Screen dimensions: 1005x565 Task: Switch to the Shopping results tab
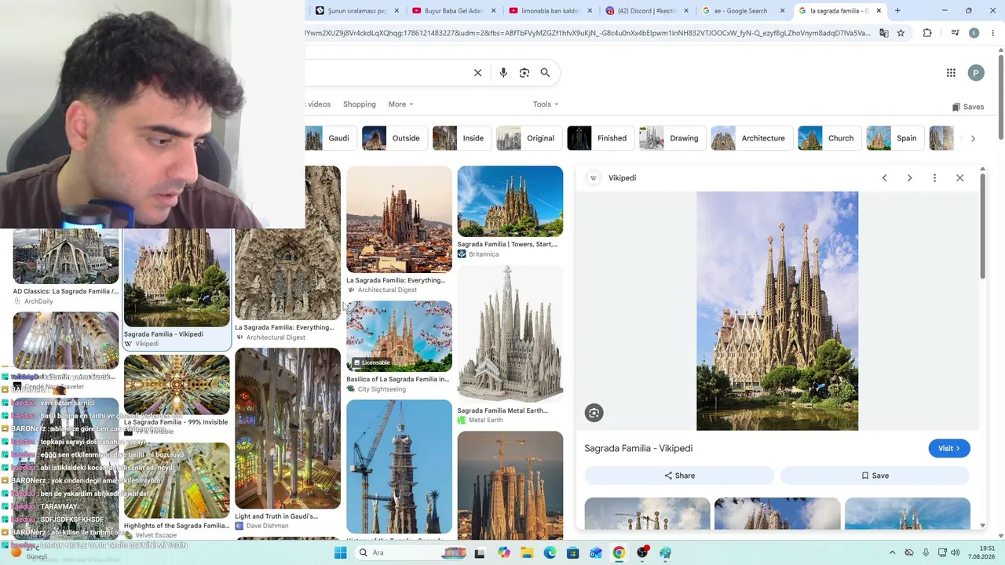(x=360, y=104)
